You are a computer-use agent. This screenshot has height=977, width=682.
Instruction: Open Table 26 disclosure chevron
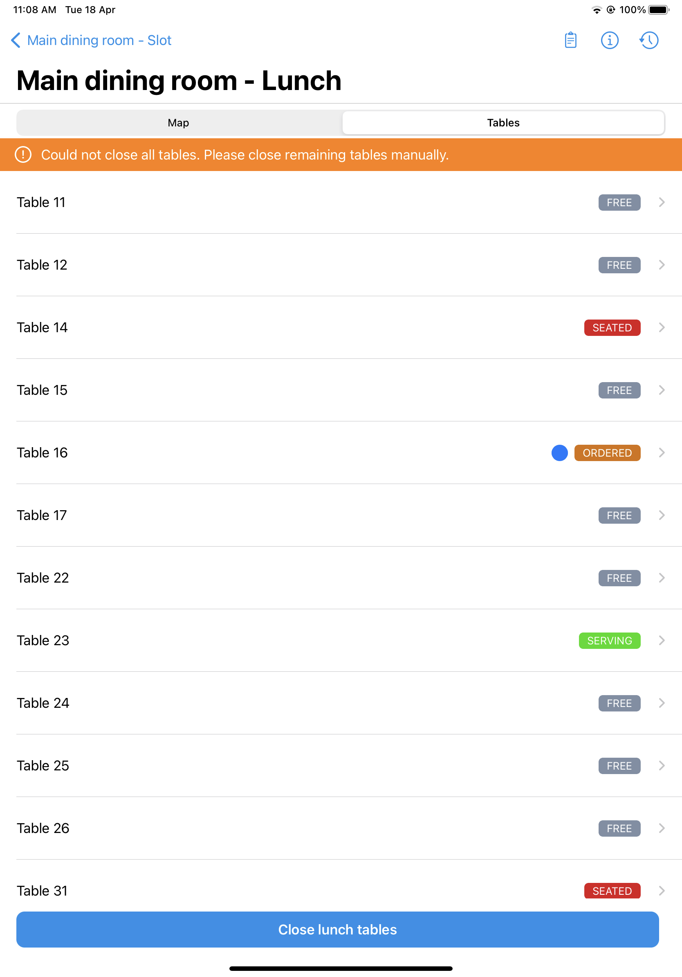pyautogui.click(x=662, y=828)
